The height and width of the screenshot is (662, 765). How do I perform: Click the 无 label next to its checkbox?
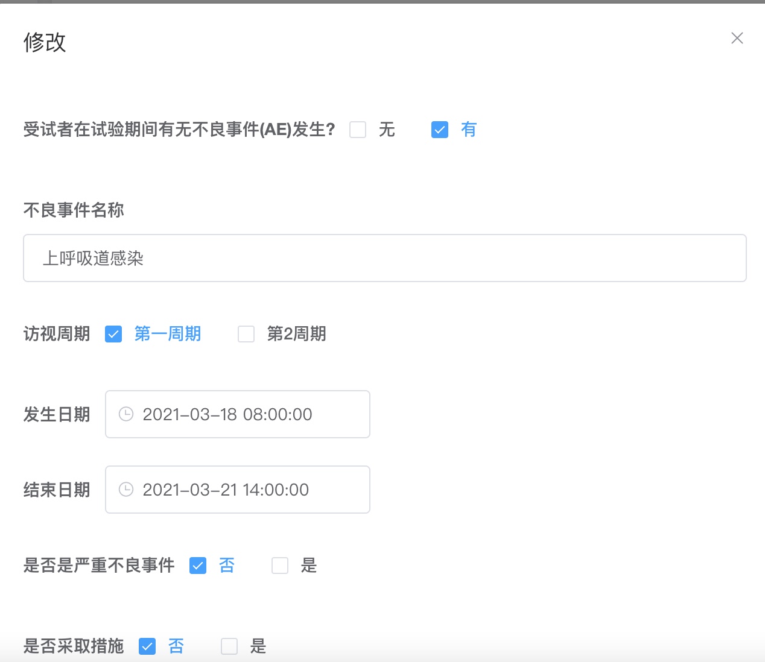pos(387,130)
